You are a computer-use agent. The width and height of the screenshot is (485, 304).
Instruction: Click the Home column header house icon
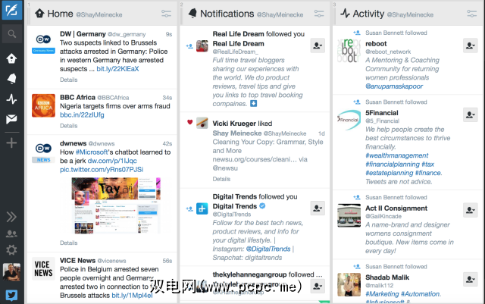point(39,14)
